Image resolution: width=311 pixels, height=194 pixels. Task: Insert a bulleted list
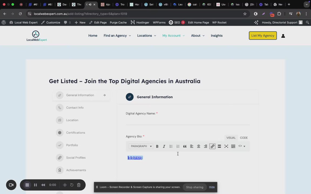(171, 146)
